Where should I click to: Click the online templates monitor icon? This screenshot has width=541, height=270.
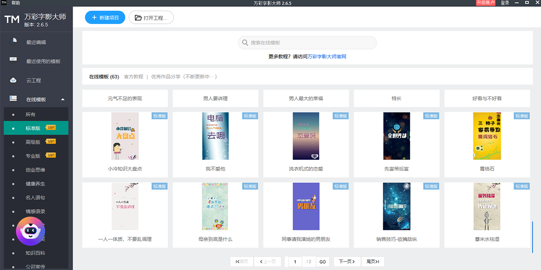pyautogui.click(x=14, y=99)
